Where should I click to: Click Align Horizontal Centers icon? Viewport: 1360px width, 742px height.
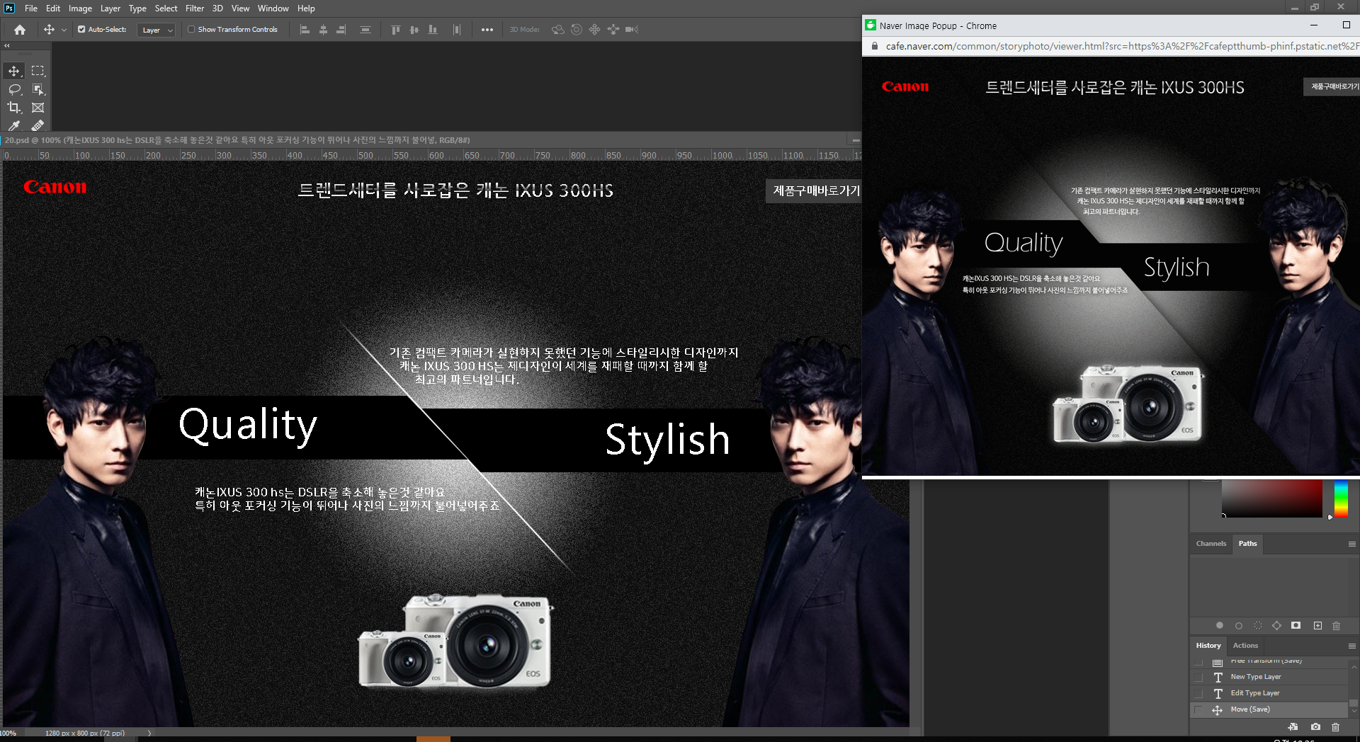click(x=323, y=30)
